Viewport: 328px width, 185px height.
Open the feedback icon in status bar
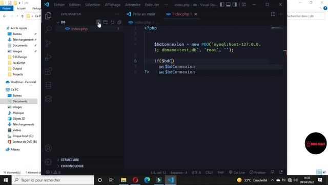click(272, 173)
